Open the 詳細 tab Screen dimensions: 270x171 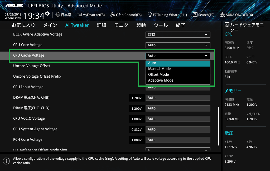pos(102,25)
